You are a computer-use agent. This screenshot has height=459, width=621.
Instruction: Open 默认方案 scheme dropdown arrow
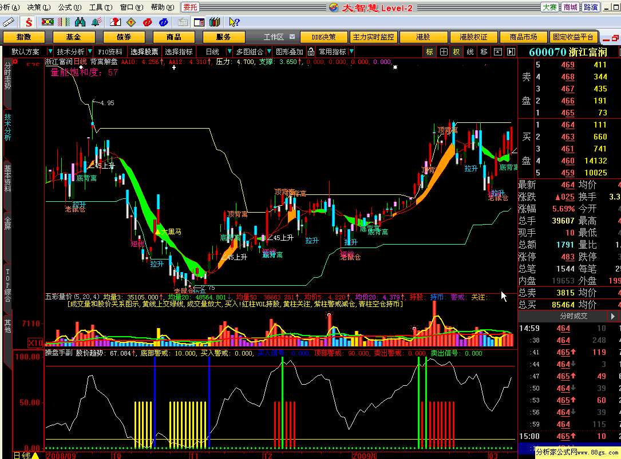click(50, 51)
